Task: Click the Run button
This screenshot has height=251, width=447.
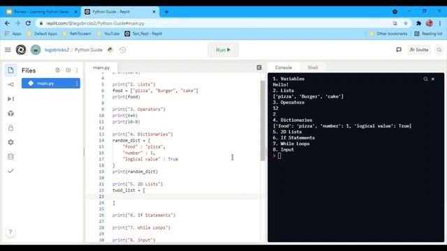Action: tap(223, 50)
